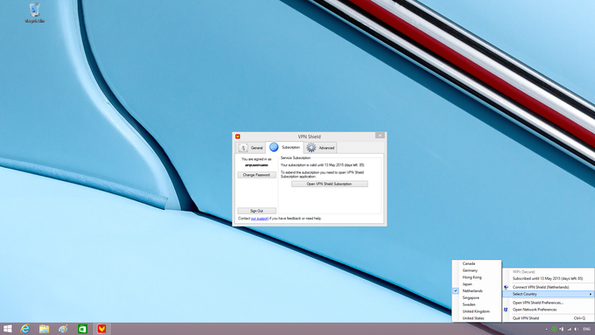Open the volume speaker tray icon
Viewport: 595px width, 335px height.
(x=576, y=329)
